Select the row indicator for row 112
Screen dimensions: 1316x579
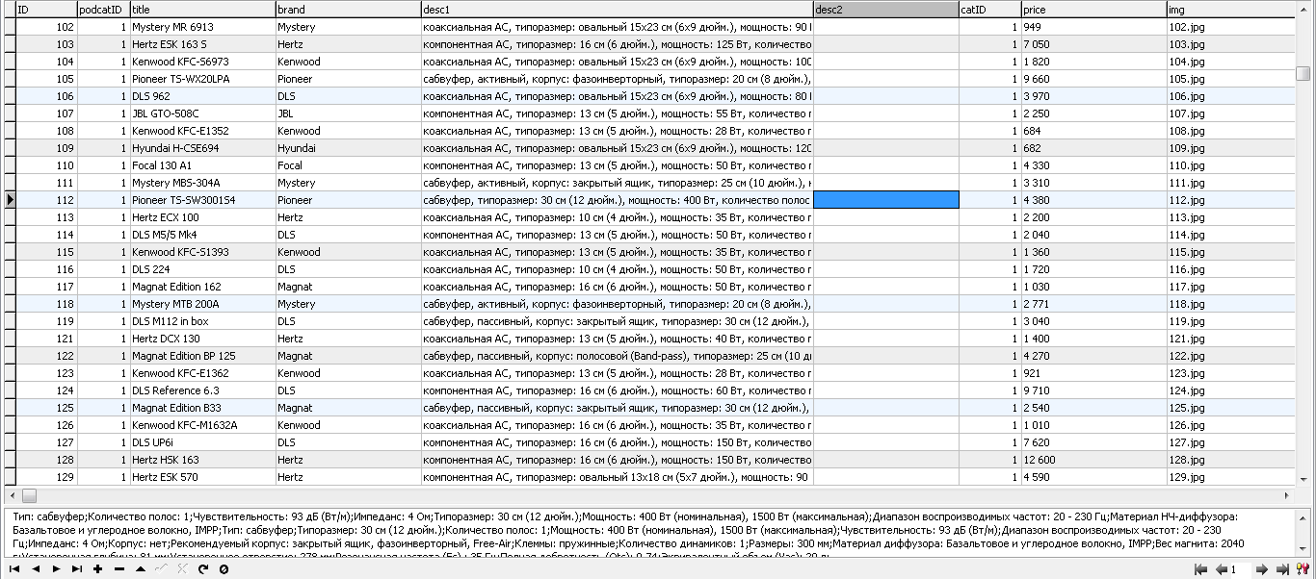10,199
